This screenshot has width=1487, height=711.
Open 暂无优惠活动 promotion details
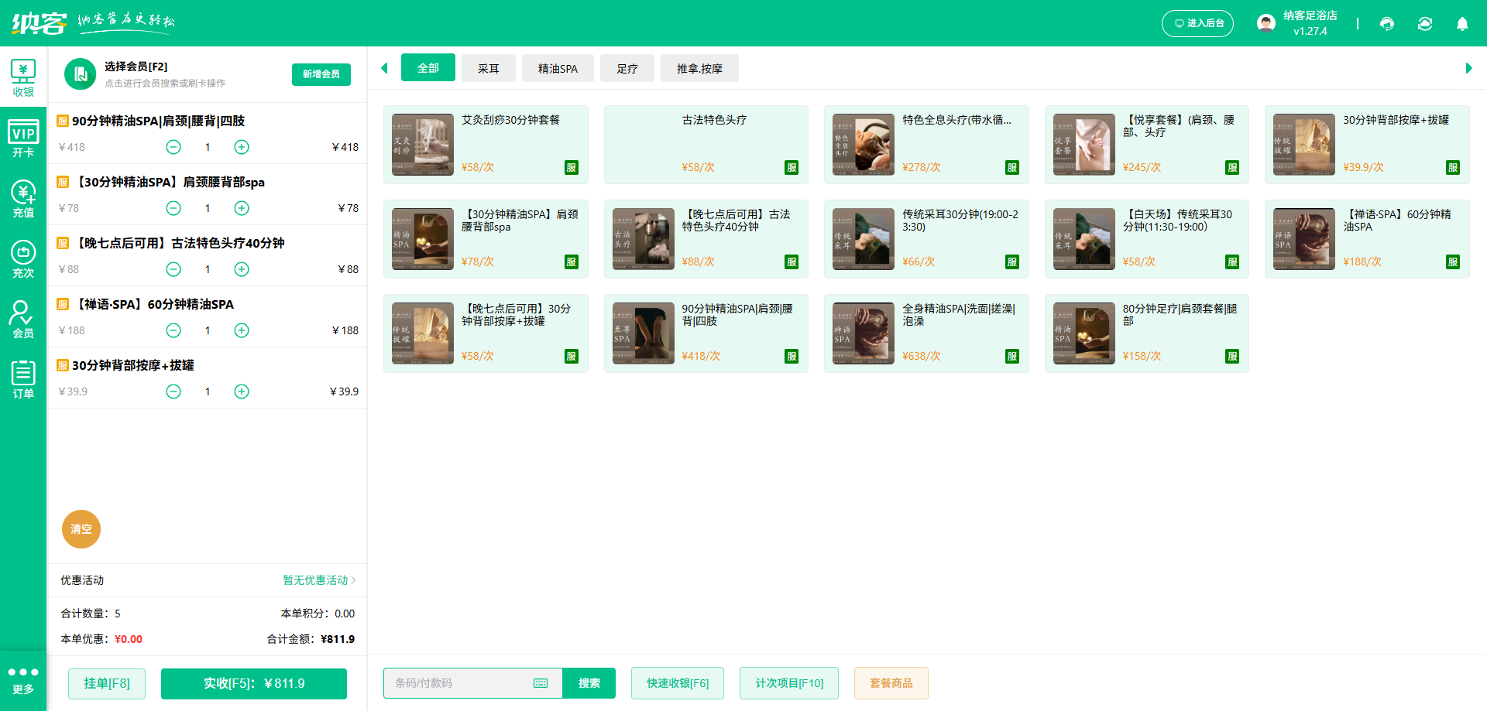[313, 580]
